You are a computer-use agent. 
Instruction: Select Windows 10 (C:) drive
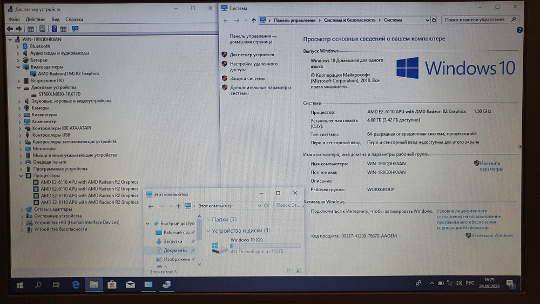[255, 247]
